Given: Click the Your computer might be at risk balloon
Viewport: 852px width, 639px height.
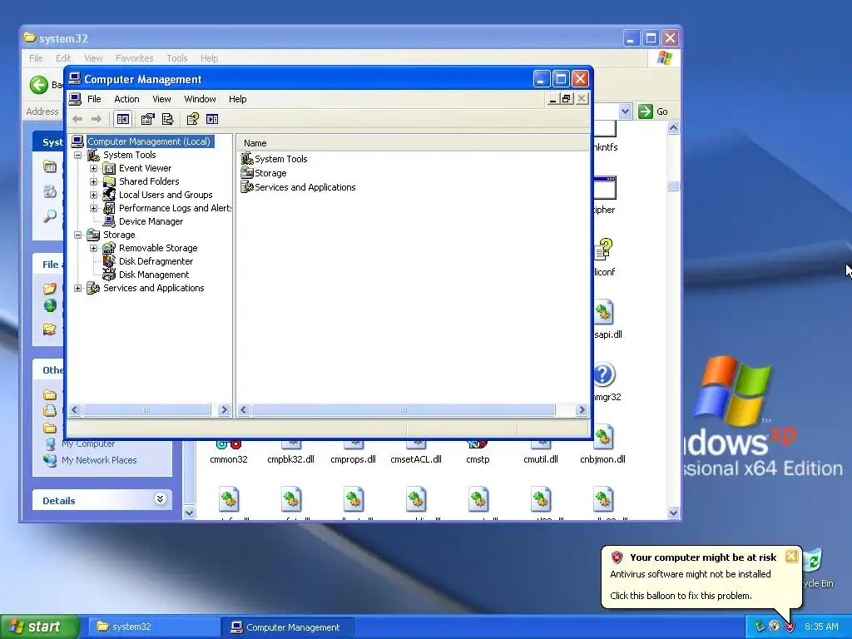Looking at the screenshot, I should [701, 577].
